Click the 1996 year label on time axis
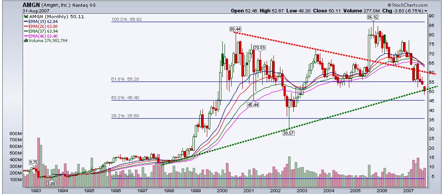 click(x=116, y=190)
